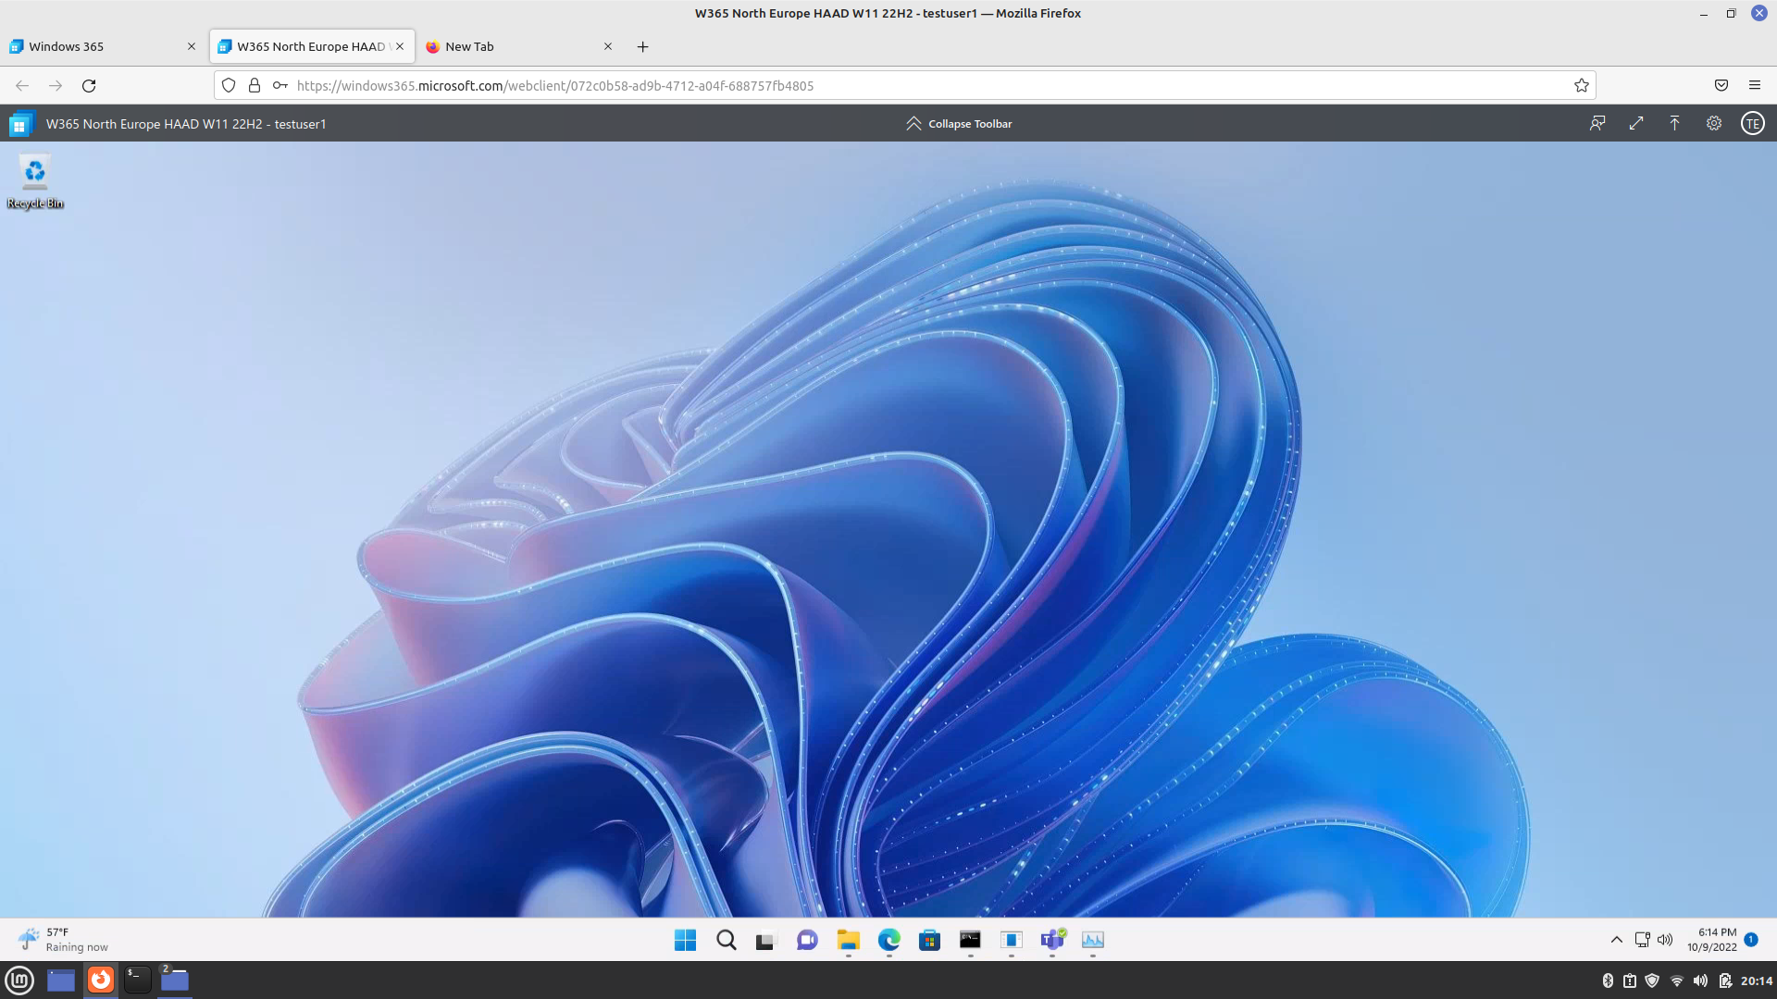Close the New Tab browser tab

point(608,46)
